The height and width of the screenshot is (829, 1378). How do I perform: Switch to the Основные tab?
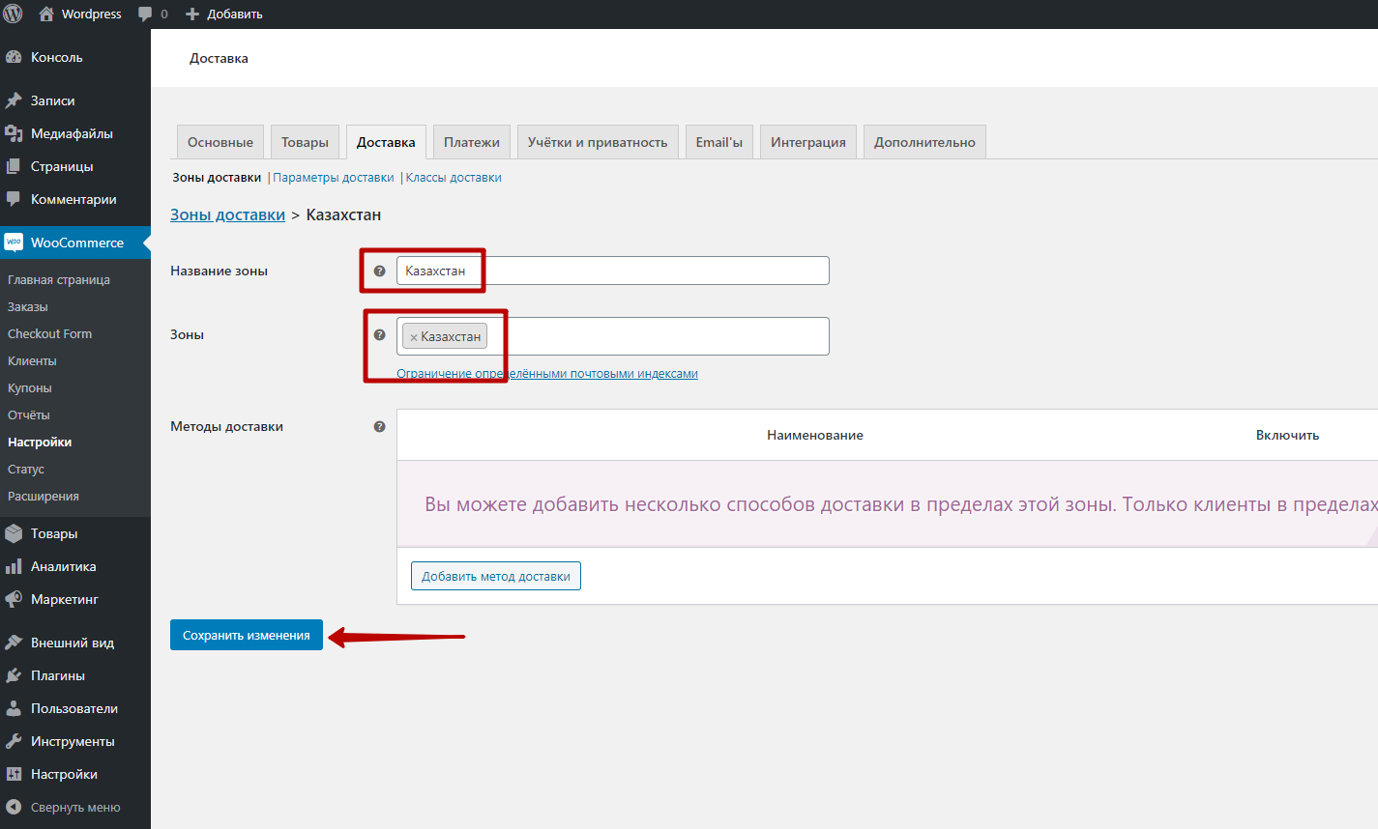(x=220, y=142)
